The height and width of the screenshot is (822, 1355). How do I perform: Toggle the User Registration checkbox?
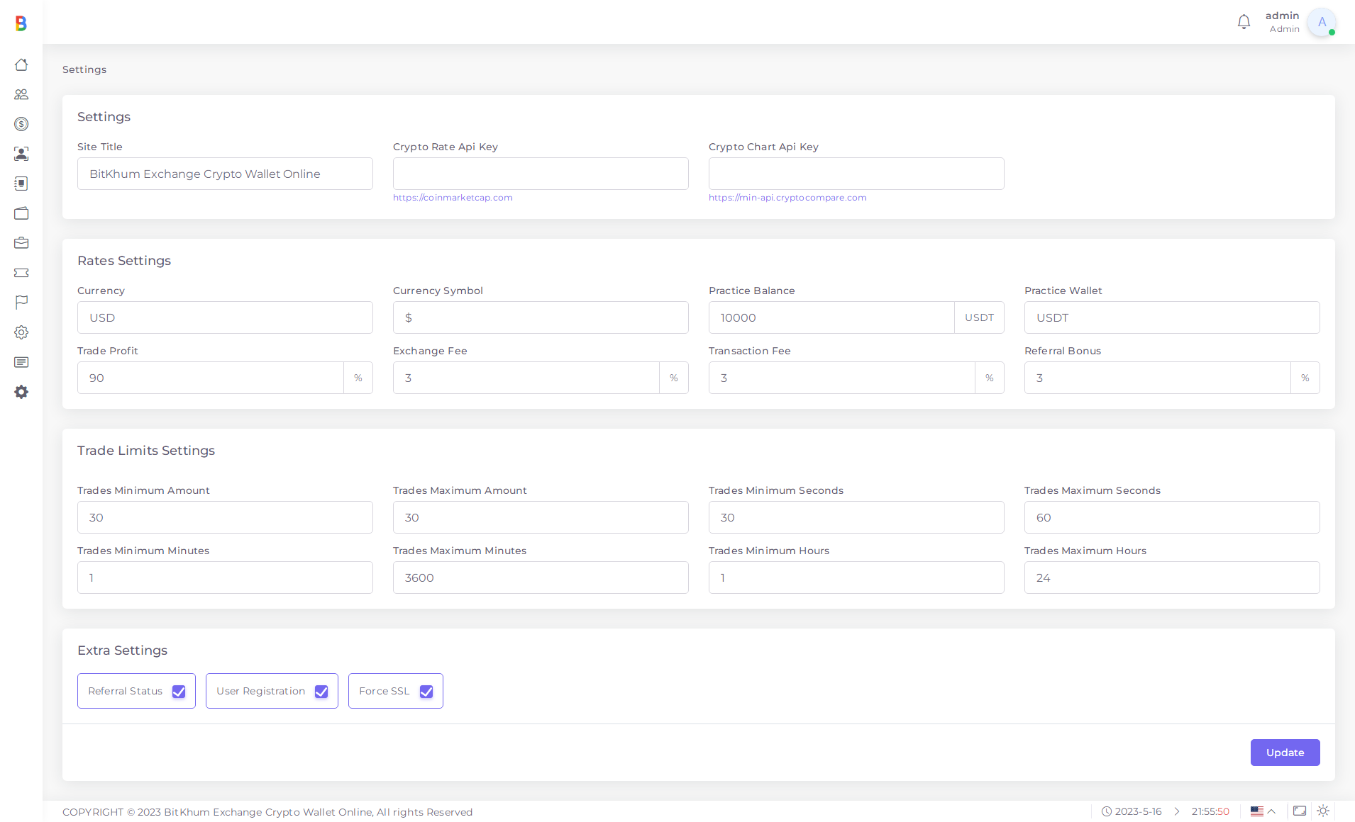pos(321,692)
